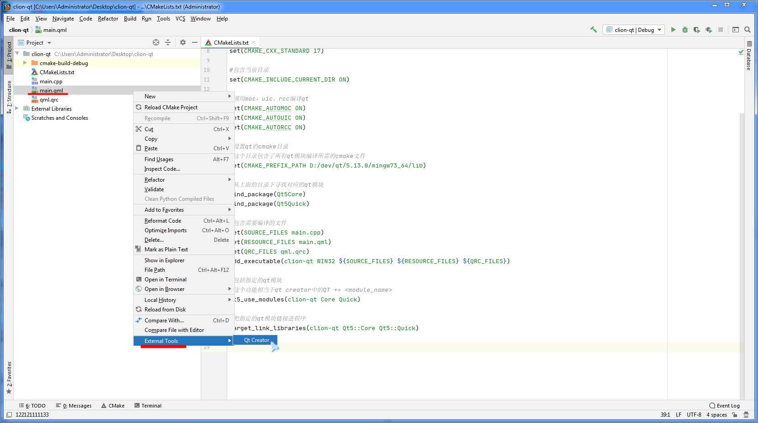Close the CMakeLists.txt tab
Screen dimensions: 758x423
pyautogui.click(x=254, y=42)
